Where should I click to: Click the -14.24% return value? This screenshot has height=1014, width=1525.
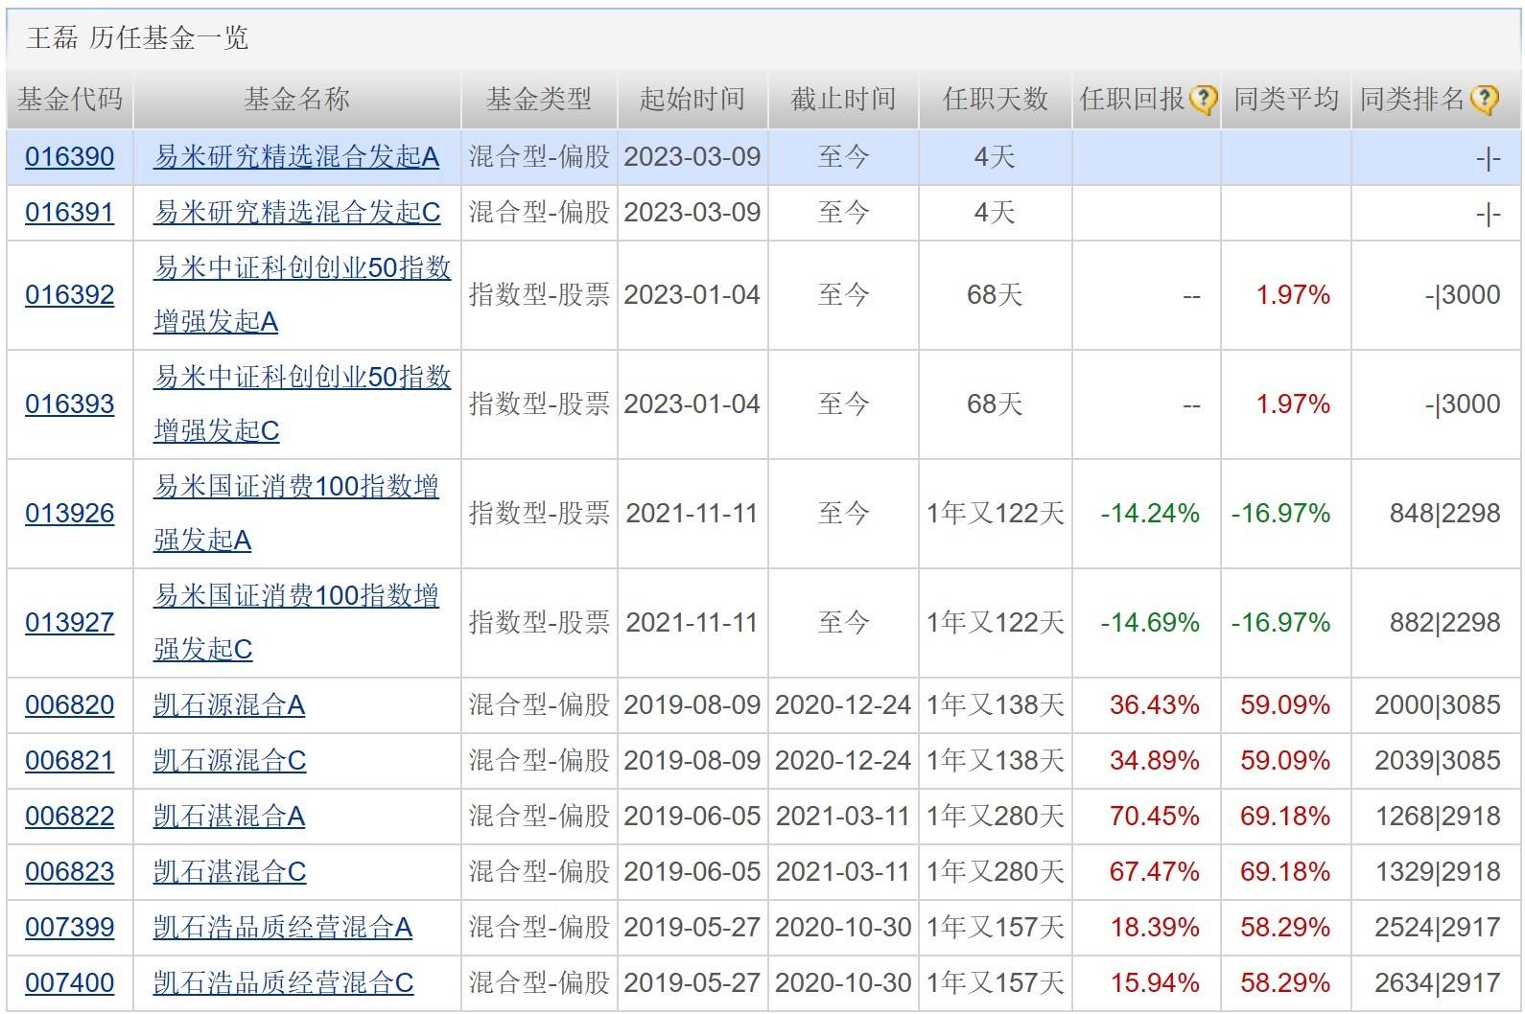click(x=1150, y=514)
